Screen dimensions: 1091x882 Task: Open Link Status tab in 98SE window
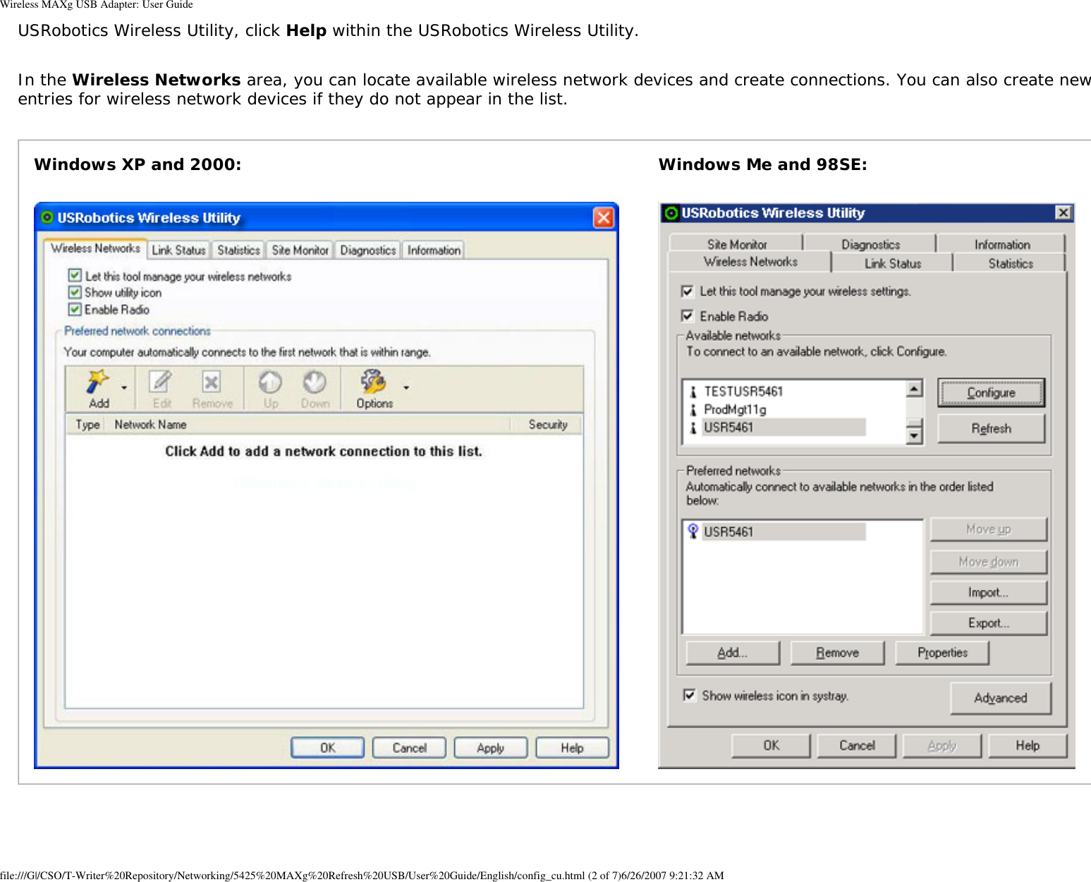(893, 263)
